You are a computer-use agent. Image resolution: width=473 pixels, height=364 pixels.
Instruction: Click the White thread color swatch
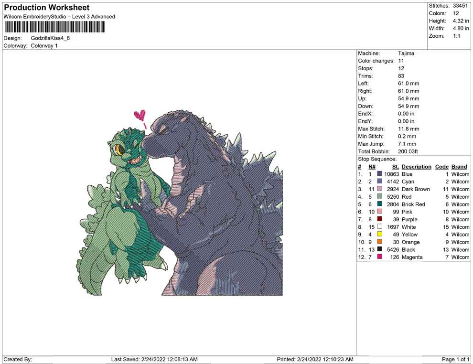[380, 226]
